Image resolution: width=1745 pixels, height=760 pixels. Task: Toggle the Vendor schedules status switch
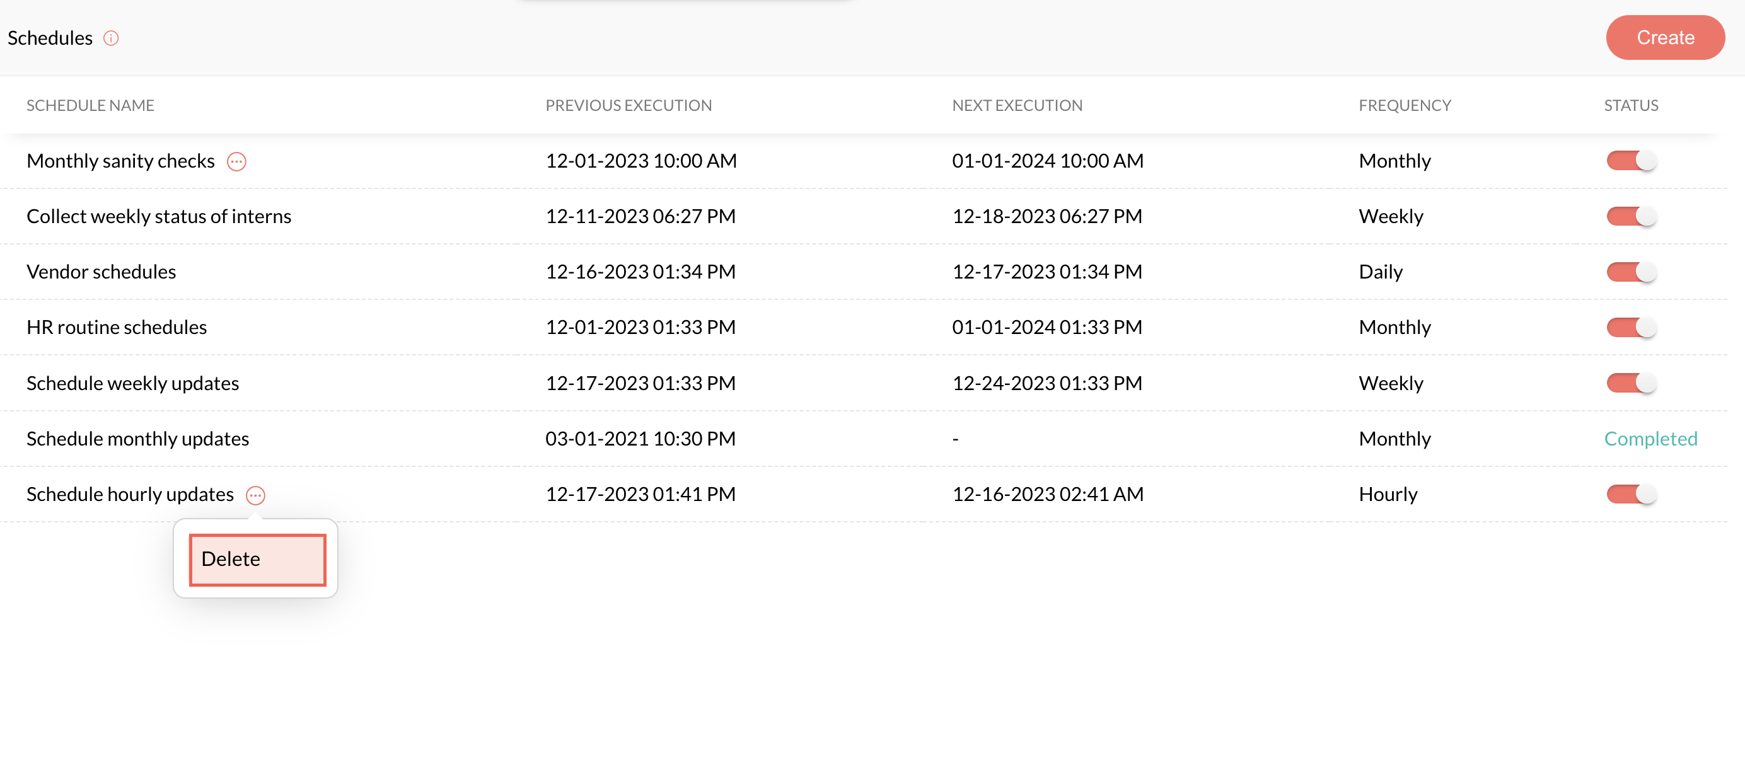(1630, 272)
